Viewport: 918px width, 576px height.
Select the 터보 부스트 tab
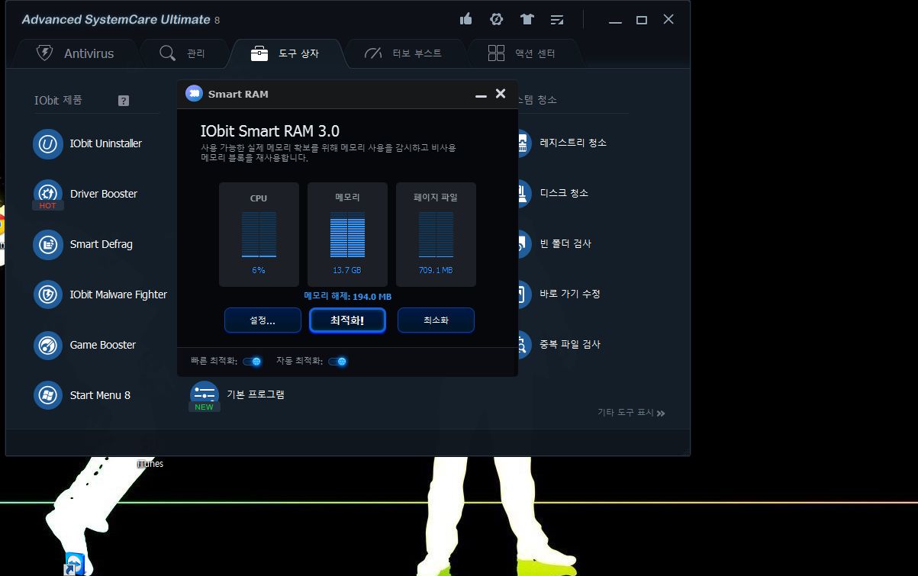[x=403, y=53]
